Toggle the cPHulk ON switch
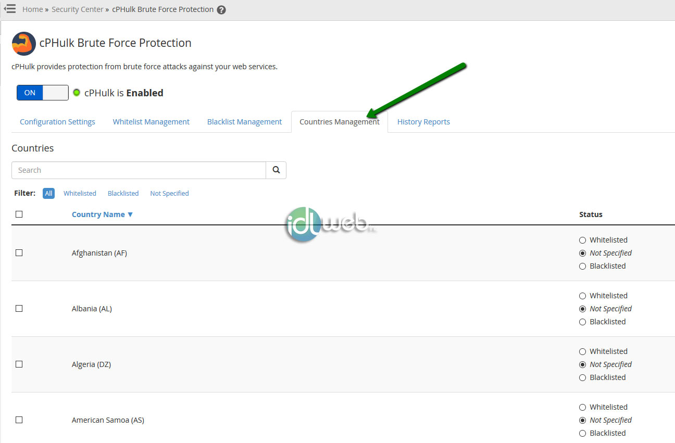This screenshot has width=675, height=443. click(x=43, y=93)
